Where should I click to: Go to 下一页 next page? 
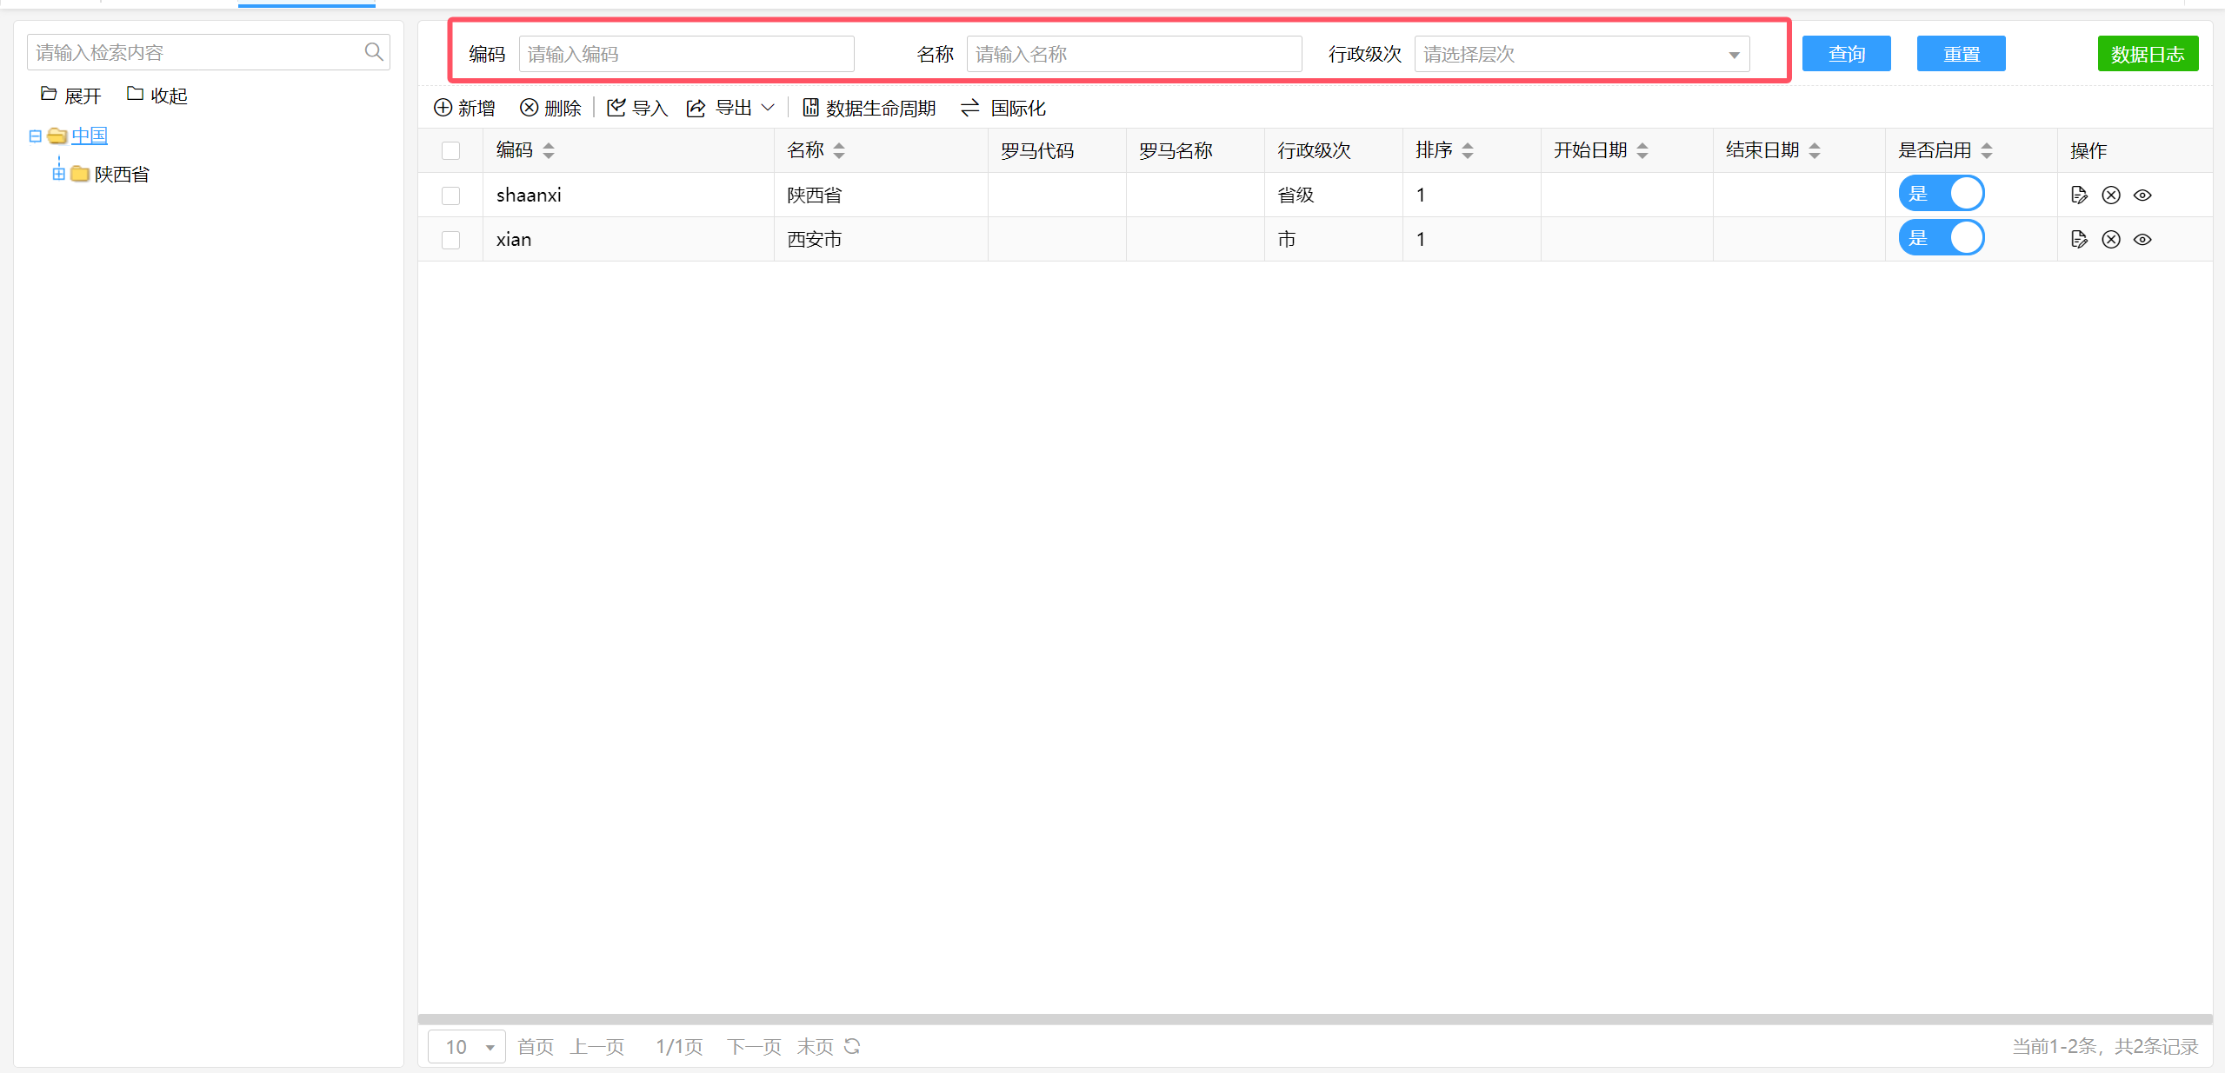pyautogui.click(x=753, y=1046)
